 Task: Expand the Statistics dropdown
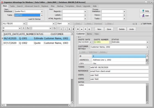(x=124, y=11)
